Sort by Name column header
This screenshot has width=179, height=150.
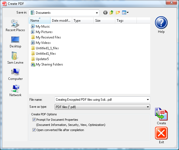tap(40, 20)
